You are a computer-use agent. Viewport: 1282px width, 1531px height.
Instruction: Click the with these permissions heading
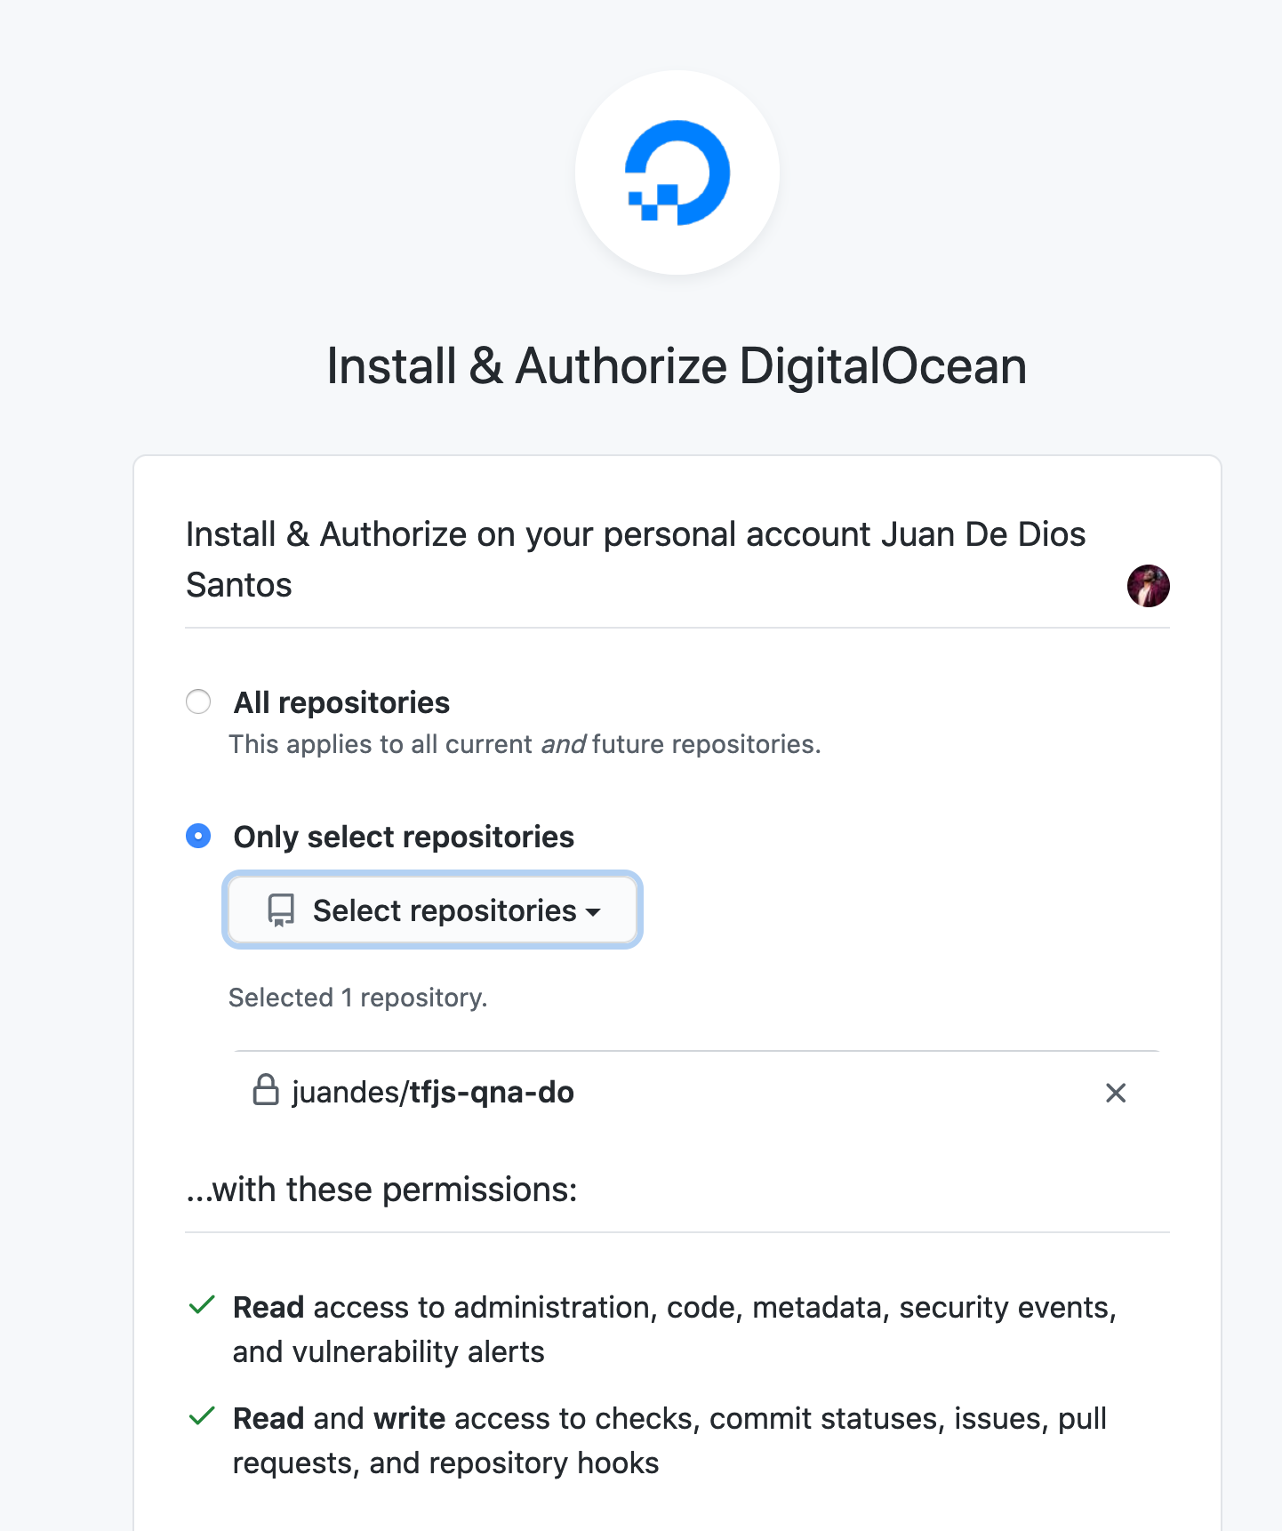click(382, 1190)
